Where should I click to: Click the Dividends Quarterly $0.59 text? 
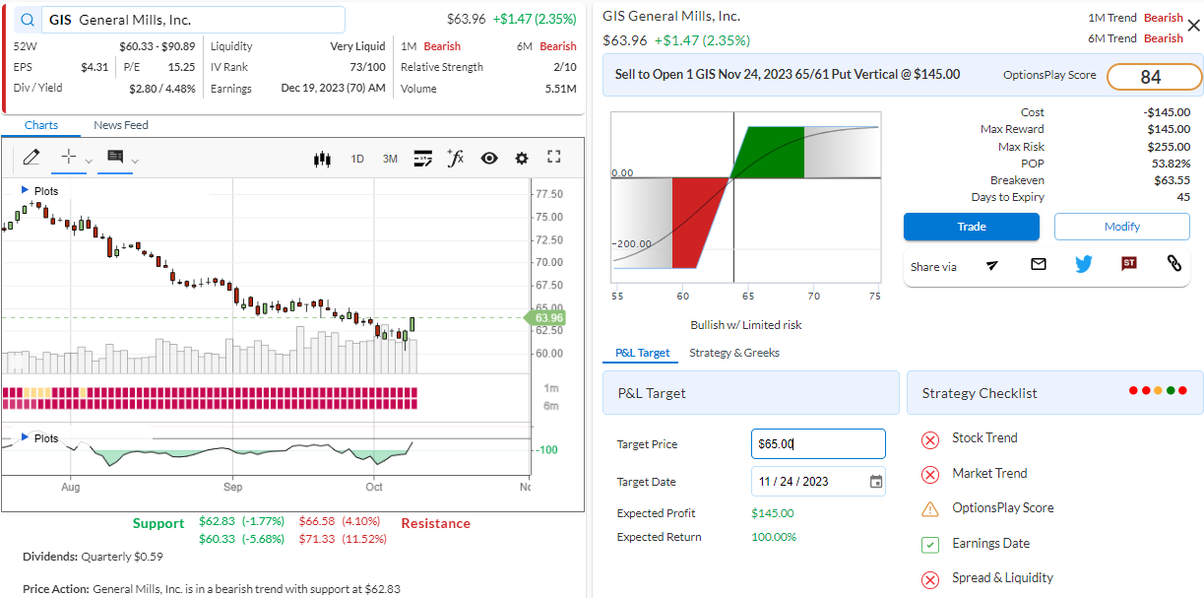93,557
